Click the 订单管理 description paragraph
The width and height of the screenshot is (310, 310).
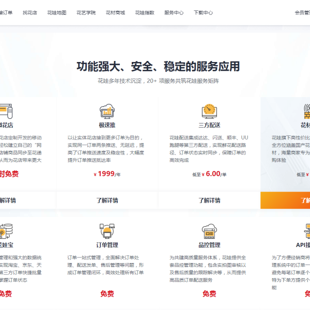pos(105,265)
